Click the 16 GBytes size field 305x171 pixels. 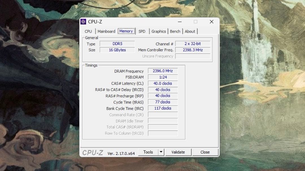pos(117,50)
